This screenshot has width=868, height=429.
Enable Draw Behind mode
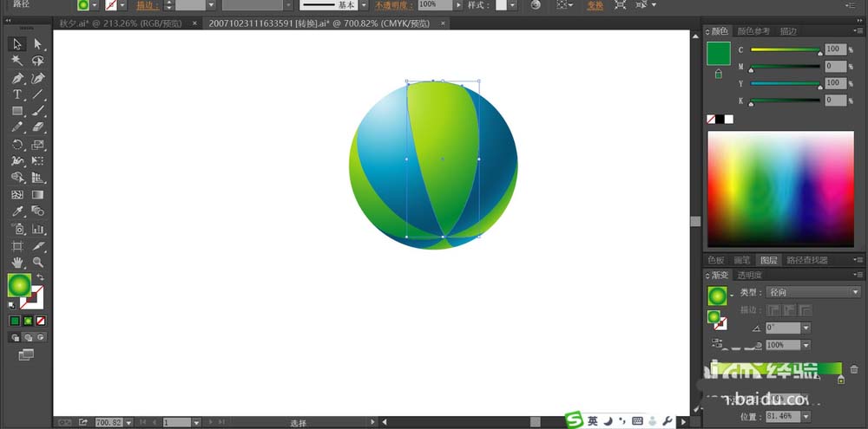tap(28, 337)
